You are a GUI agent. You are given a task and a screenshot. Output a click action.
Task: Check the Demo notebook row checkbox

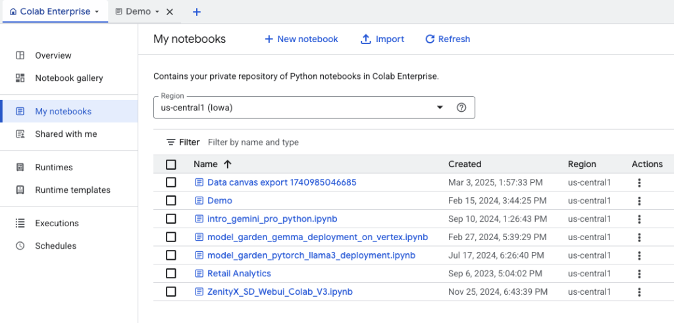tap(171, 201)
